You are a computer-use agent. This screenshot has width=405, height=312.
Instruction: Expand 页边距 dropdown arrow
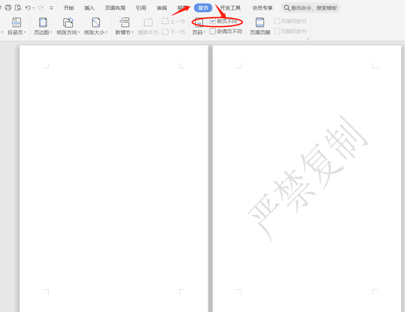51,32
